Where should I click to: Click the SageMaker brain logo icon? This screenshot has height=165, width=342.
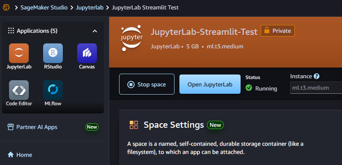[x=6, y=8]
